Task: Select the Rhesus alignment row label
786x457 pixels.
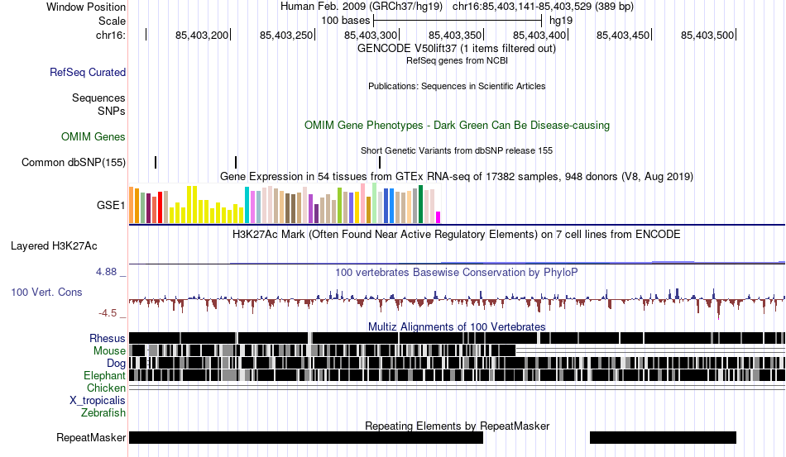Action: (x=108, y=338)
